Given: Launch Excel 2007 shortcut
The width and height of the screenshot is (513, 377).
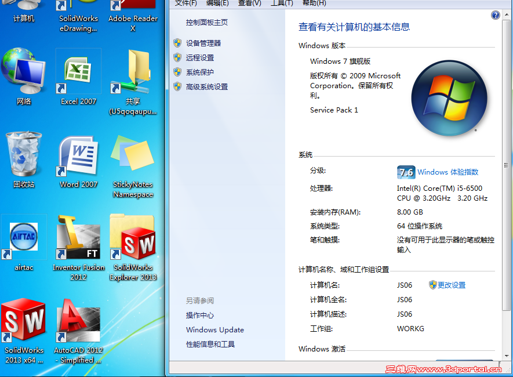Looking at the screenshot, I should click(x=78, y=77).
